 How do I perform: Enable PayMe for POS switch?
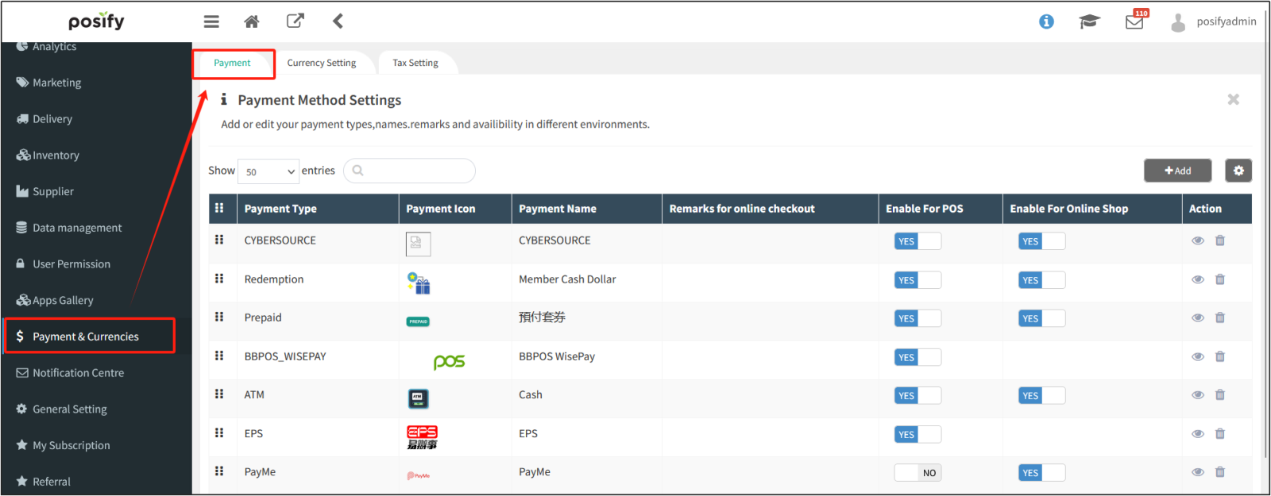[x=918, y=473]
